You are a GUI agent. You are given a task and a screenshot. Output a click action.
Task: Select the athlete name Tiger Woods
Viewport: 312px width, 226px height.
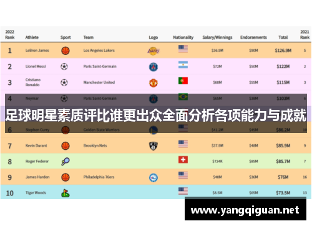36,193
